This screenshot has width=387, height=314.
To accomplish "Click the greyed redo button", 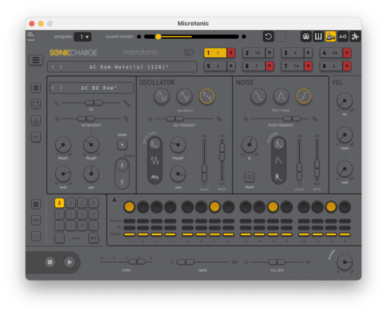I will click(280, 36).
